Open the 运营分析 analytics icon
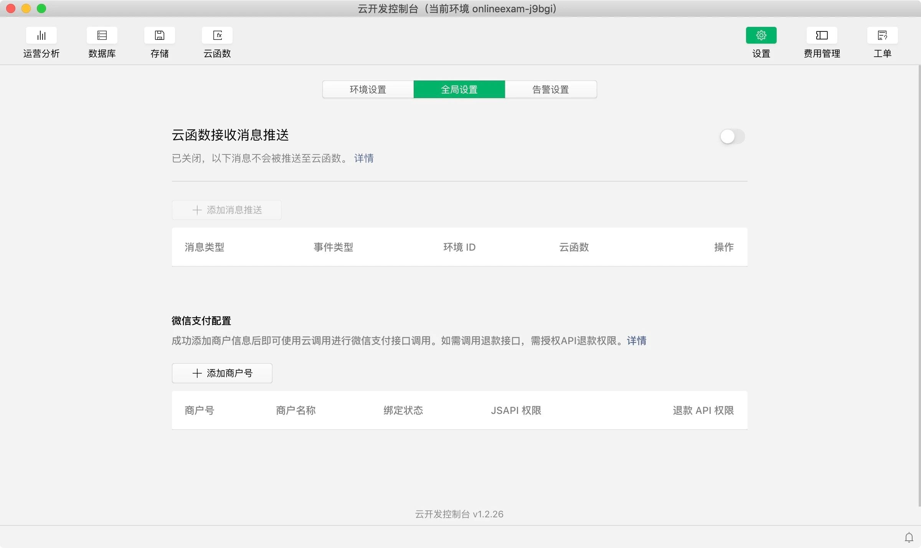Screen dimensions: 921x548 [x=41, y=36]
